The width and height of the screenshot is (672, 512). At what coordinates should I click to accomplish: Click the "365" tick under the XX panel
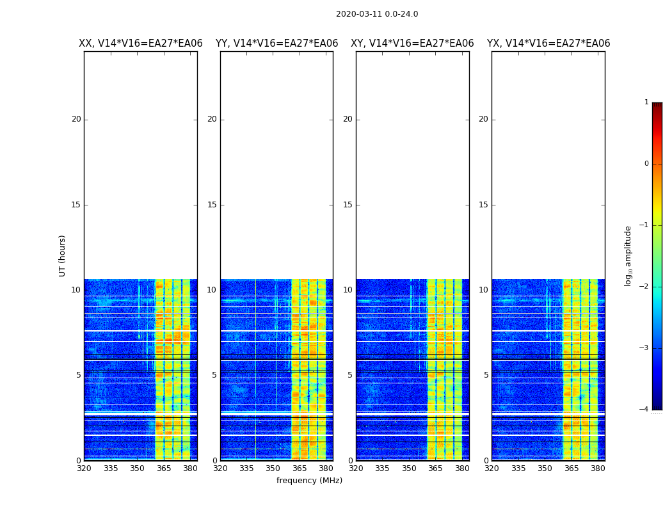[x=164, y=468]
